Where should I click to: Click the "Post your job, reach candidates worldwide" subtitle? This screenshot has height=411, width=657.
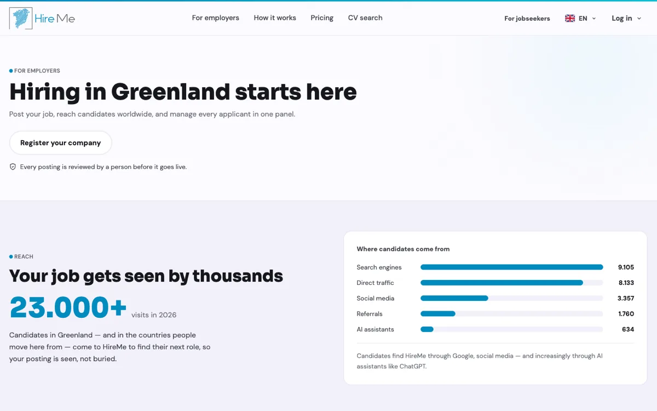[152, 114]
